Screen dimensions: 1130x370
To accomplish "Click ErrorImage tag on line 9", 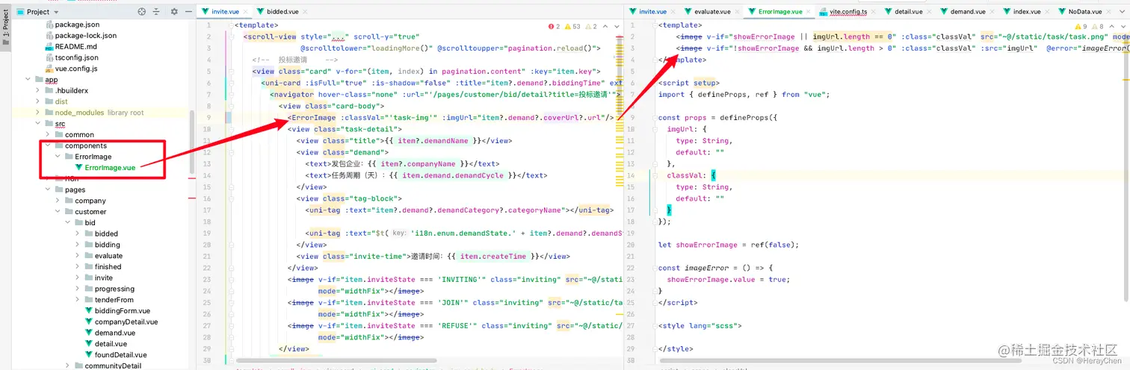I will (314, 117).
